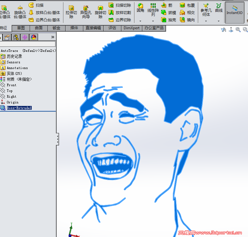The image size is (248, 237).
Task: Select the Right plane
Action: 9,96
